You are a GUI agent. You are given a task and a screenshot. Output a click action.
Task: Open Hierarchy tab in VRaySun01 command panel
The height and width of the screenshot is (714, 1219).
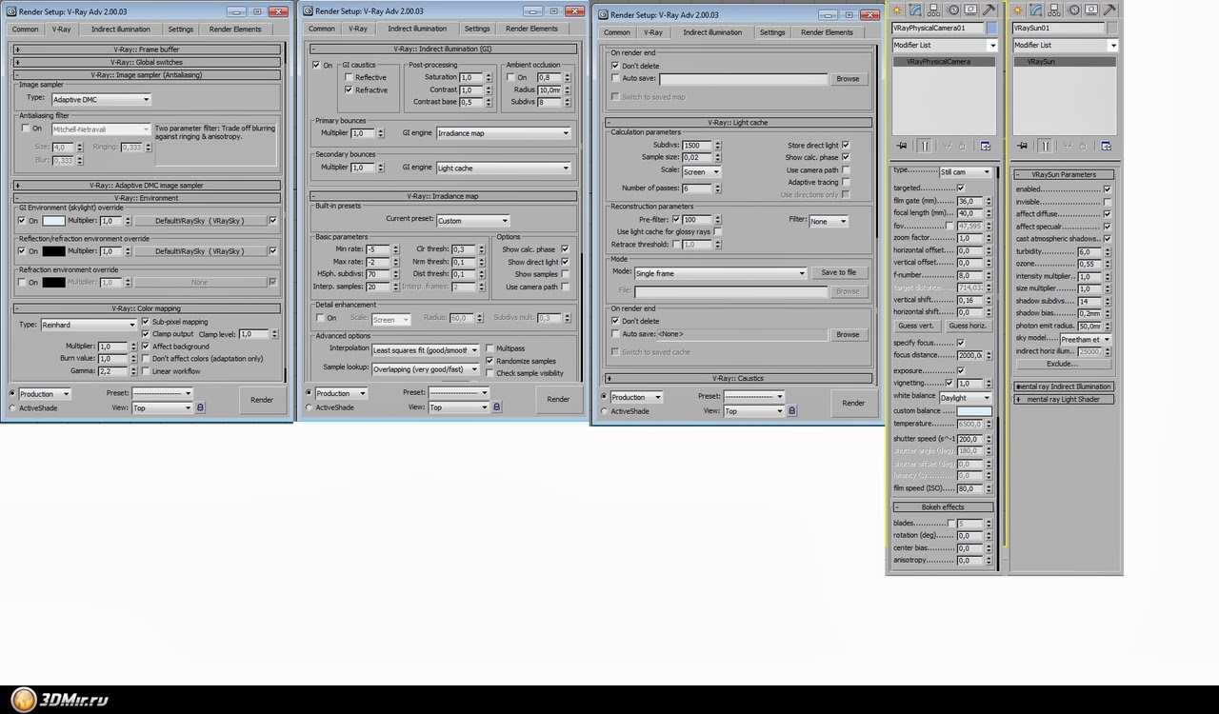(1056, 10)
